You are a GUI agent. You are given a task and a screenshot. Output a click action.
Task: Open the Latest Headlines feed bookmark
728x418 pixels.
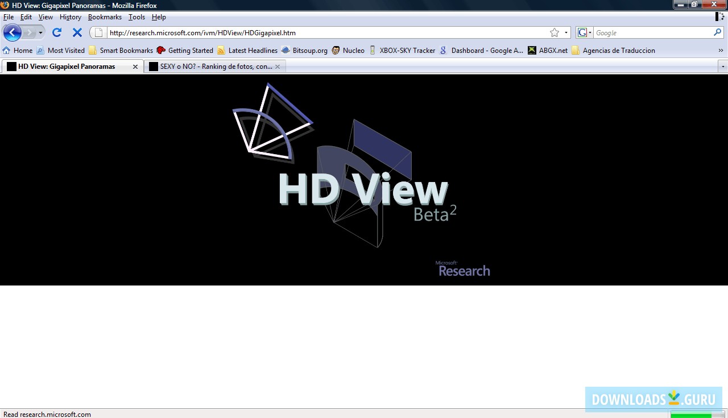tap(247, 50)
